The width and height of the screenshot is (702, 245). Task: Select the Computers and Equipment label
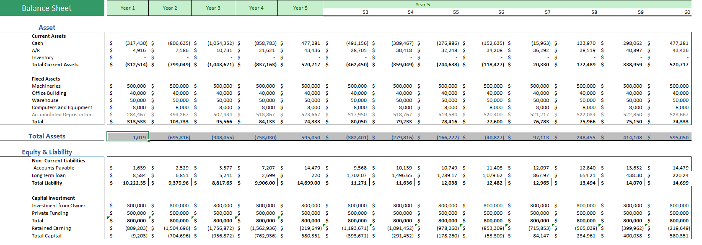point(62,107)
